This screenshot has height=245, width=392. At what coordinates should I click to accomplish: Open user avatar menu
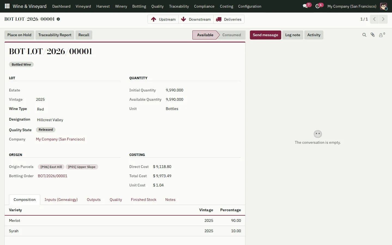(384, 6)
